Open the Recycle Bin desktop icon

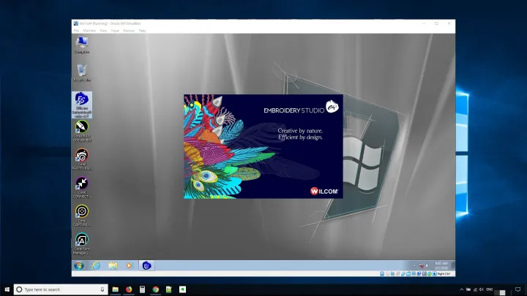pyautogui.click(x=82, y=72)
